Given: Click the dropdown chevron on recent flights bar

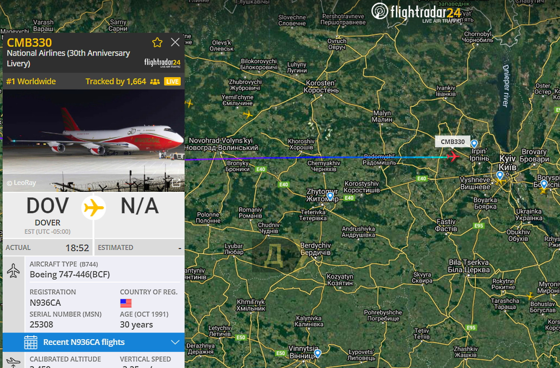Looking at the screenshot, I should (x=175, y=342).
